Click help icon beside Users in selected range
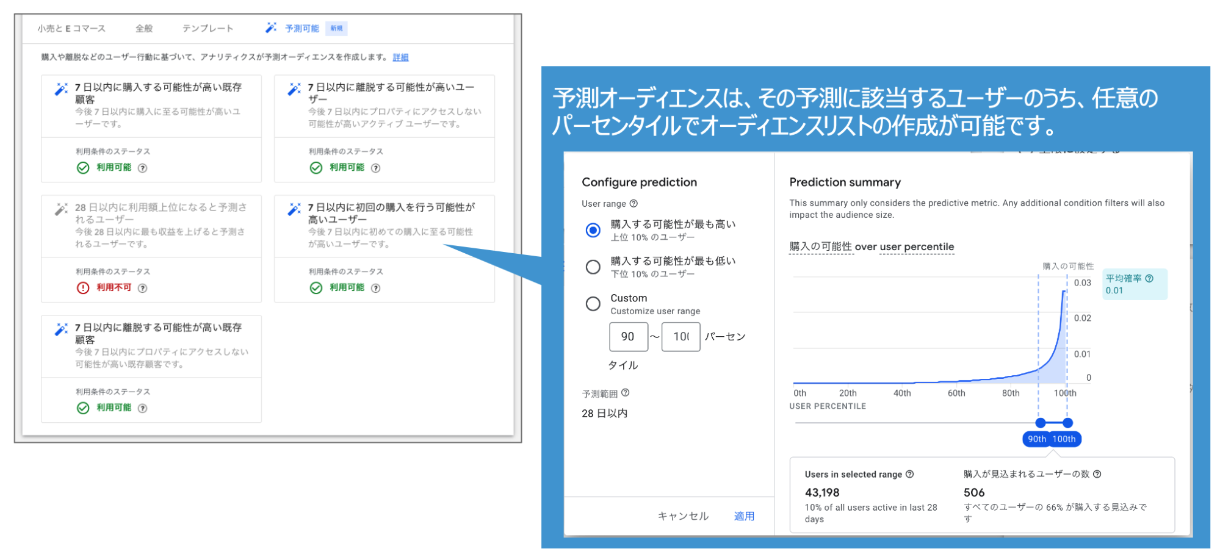Viewport: 1220px width, 557px height. [x=909, y=474]
